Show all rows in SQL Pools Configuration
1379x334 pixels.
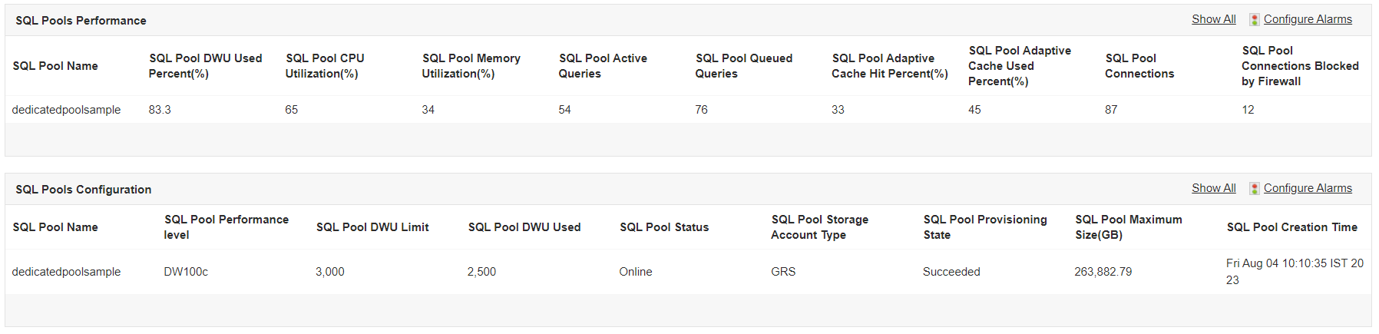1213,188
